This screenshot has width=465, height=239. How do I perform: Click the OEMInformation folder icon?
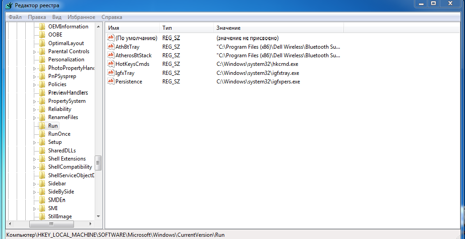[42, 27]
